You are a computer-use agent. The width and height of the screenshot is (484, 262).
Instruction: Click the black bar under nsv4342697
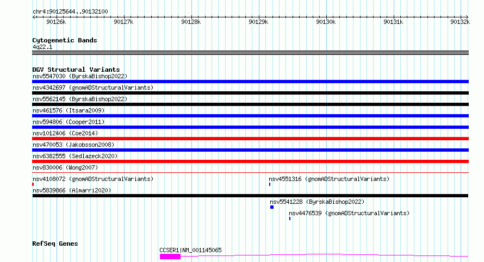click(250, 93)
